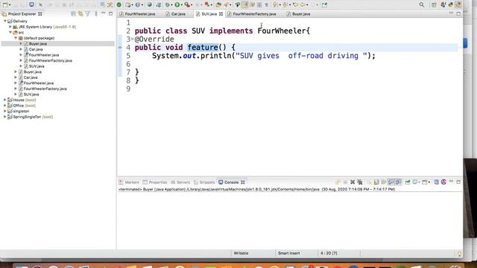
Task: Switch to the Markers tab
Action: point(129,182)
